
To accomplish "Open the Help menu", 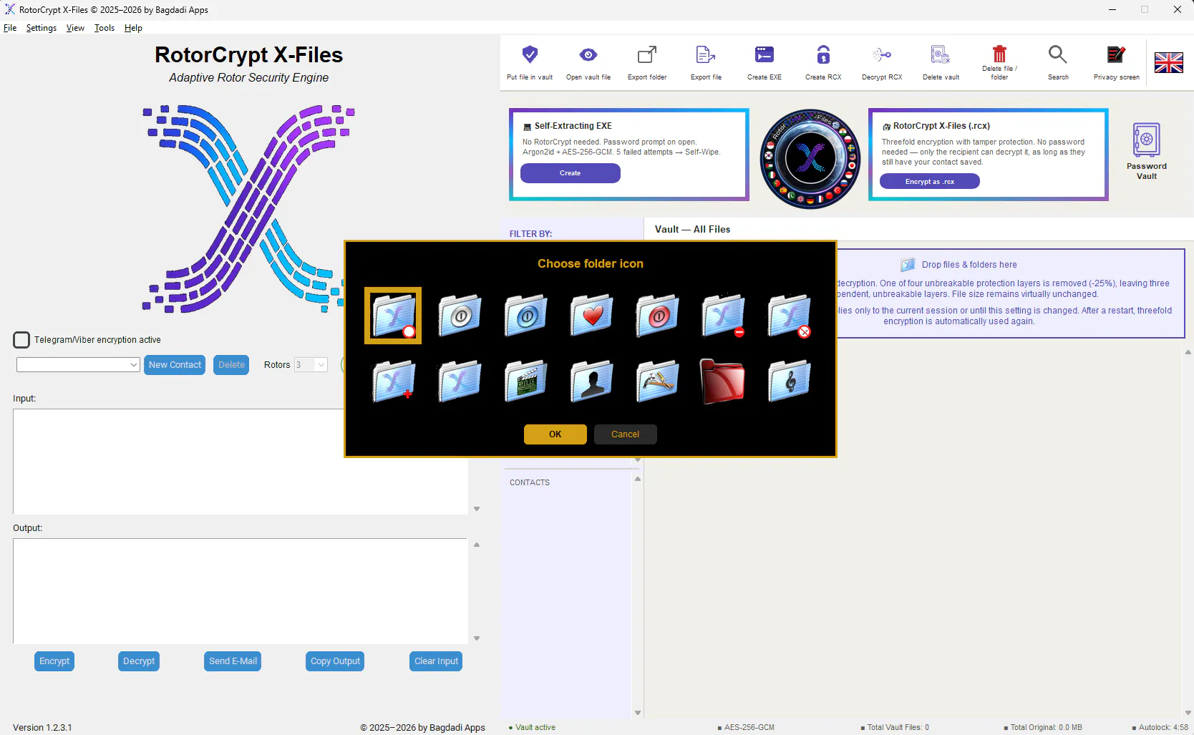I will pos(133,28).
